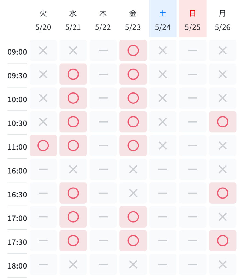Select the 09:00 available slot on Friday 5/23
244x280 pixels.
tap(133, 50)
